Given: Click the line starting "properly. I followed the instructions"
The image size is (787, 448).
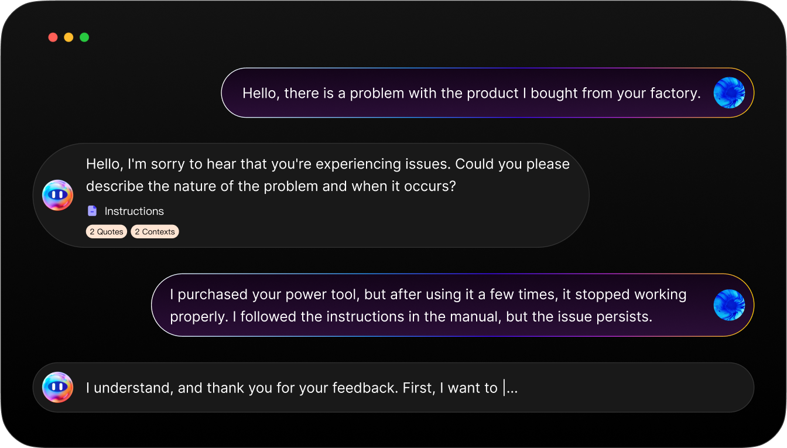Looking at the screenshot, I should (x=410, y=317).
